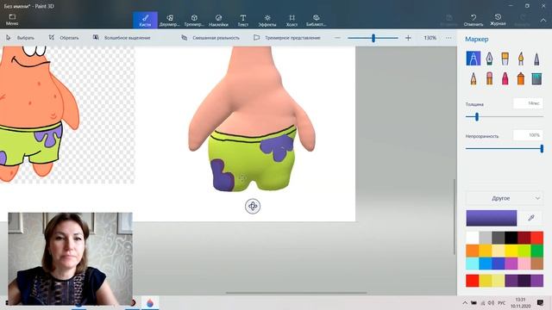Open the Трехмерные фигуры tab
The image size is (552, 310).
pyautogui.click(x=194, y=20)
